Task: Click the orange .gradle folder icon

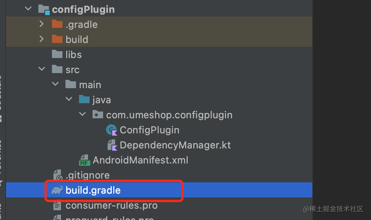Action: pos(57,24)
